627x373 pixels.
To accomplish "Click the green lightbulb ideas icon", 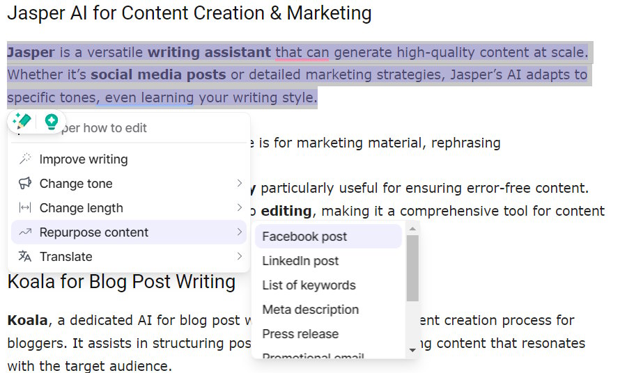I will click(51, 121).
